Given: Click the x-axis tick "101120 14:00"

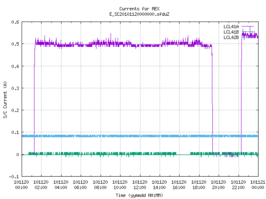Looking at the screenshot, I should pos(160,185).
